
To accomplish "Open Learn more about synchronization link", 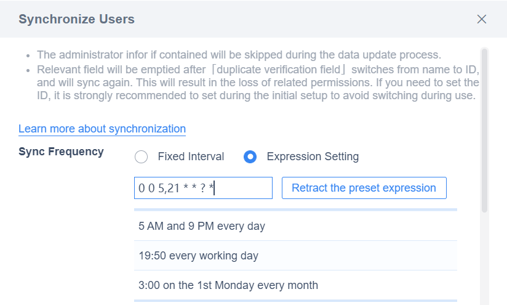I will point(102,129).
